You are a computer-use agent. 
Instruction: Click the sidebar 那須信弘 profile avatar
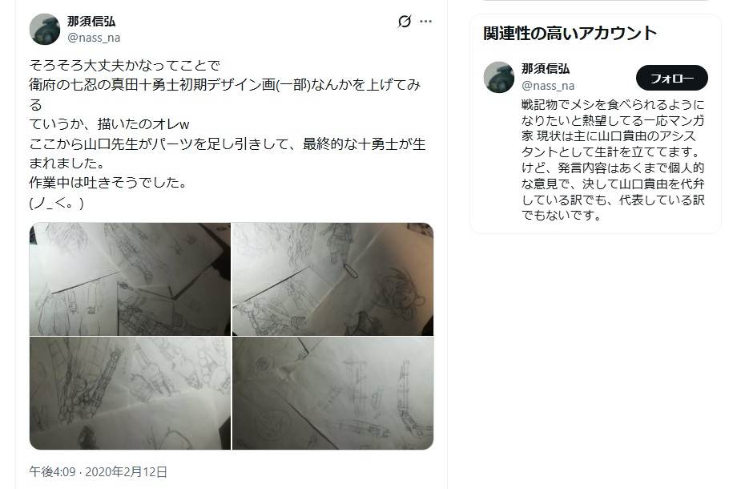coord(499,77)
